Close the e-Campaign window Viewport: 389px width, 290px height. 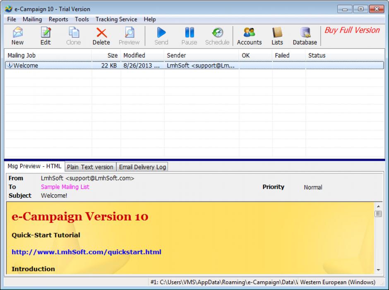pyautogui.click(x=377, y=9)
